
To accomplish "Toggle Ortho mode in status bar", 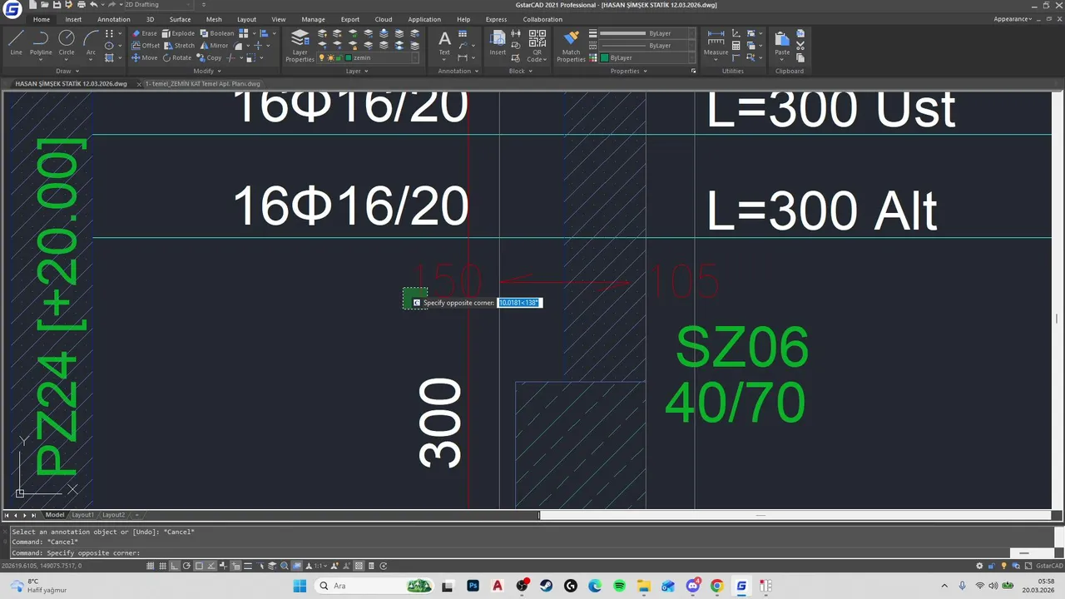I will pyautogui.click(x=175, y=566).
